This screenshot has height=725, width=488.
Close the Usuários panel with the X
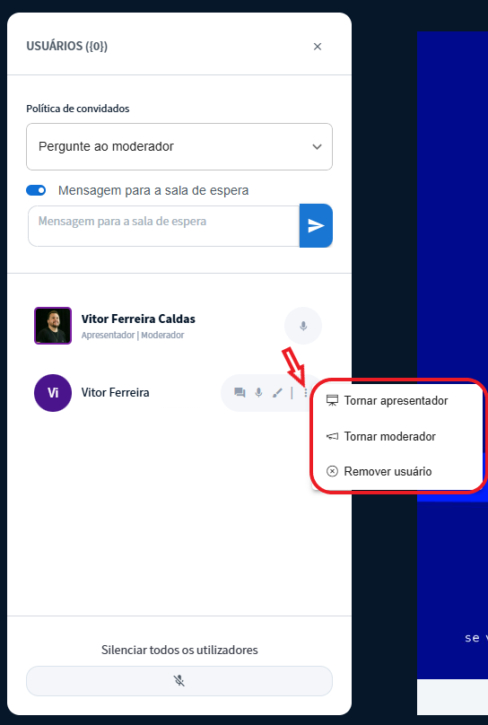tap(317, 47)
